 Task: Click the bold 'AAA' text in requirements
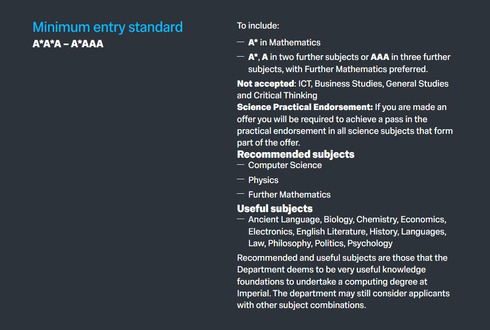(380, 57)
